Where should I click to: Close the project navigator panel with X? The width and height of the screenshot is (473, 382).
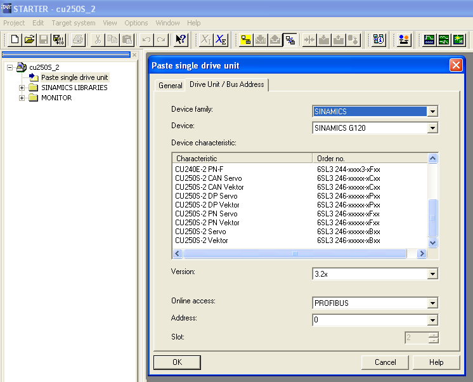[134, 55]
